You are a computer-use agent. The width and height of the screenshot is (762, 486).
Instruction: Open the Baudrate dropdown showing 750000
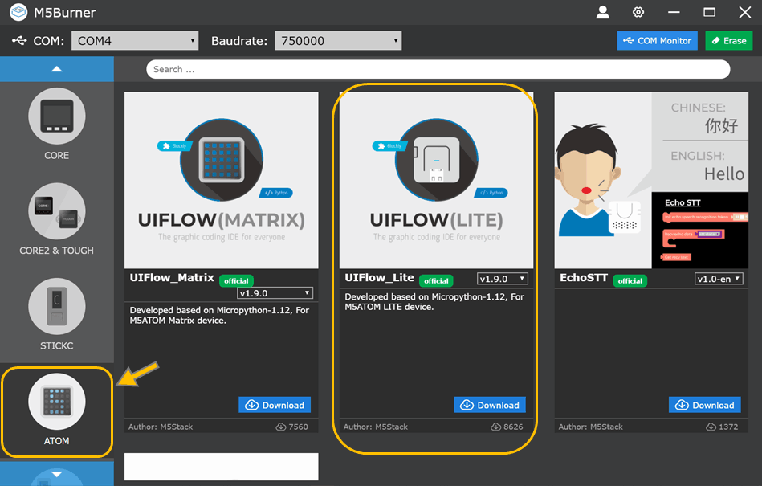pyautogui.click(x=338, y=41)
